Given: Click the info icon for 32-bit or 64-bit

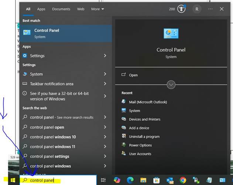Looking at the screenshot, I should (25, 93).
